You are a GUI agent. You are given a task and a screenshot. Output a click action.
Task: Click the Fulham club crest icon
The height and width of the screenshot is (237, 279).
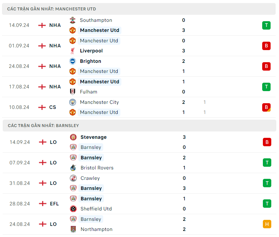pos(73,92)
